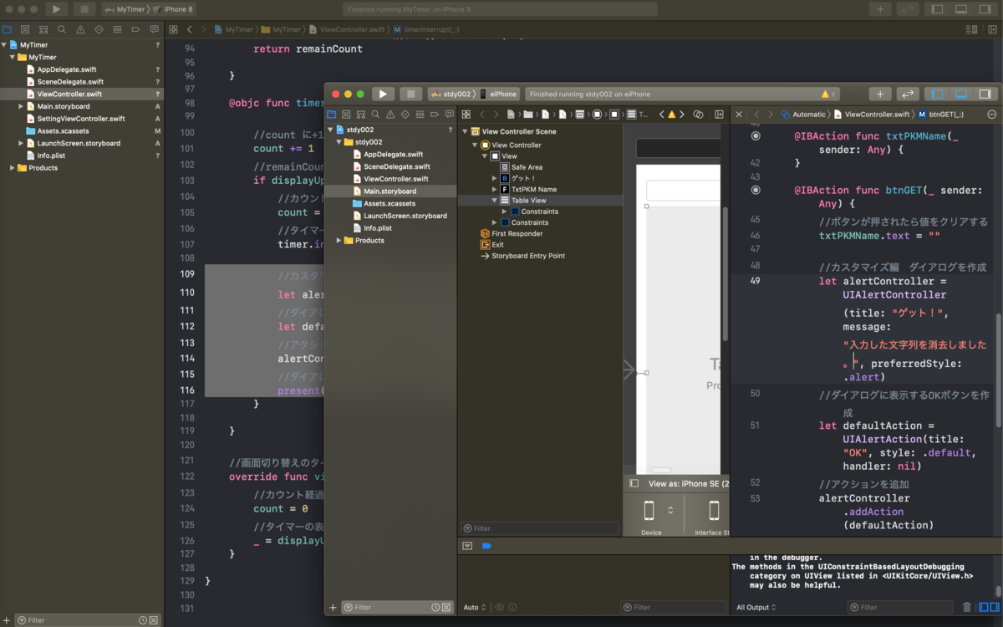The height and width of the screenshot is (627, 1003).
Task: Open the issue navigator in stdy002 window
Action: tap(390, 114)
